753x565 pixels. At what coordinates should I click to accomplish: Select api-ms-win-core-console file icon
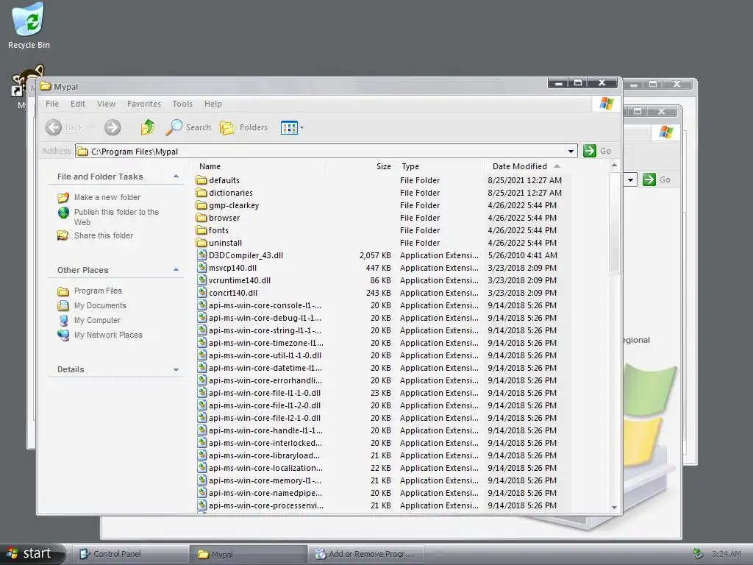pos(202,305)
